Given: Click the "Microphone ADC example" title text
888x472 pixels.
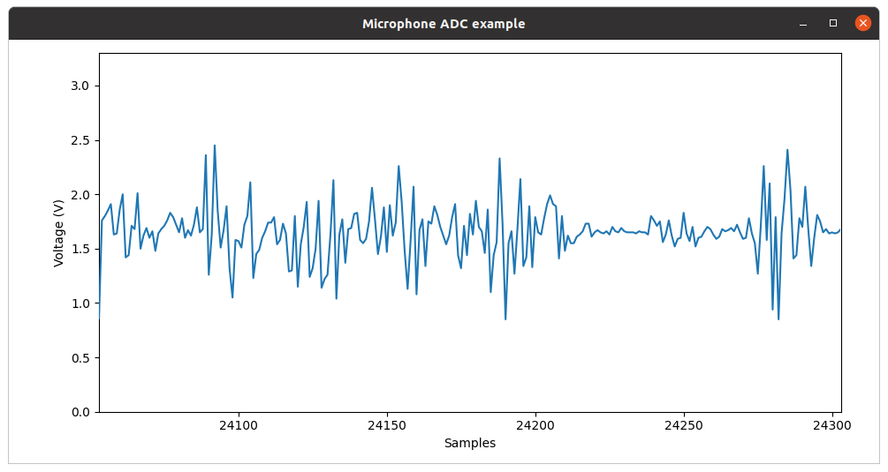Looking at the screenshot, I should click(444, 24).
